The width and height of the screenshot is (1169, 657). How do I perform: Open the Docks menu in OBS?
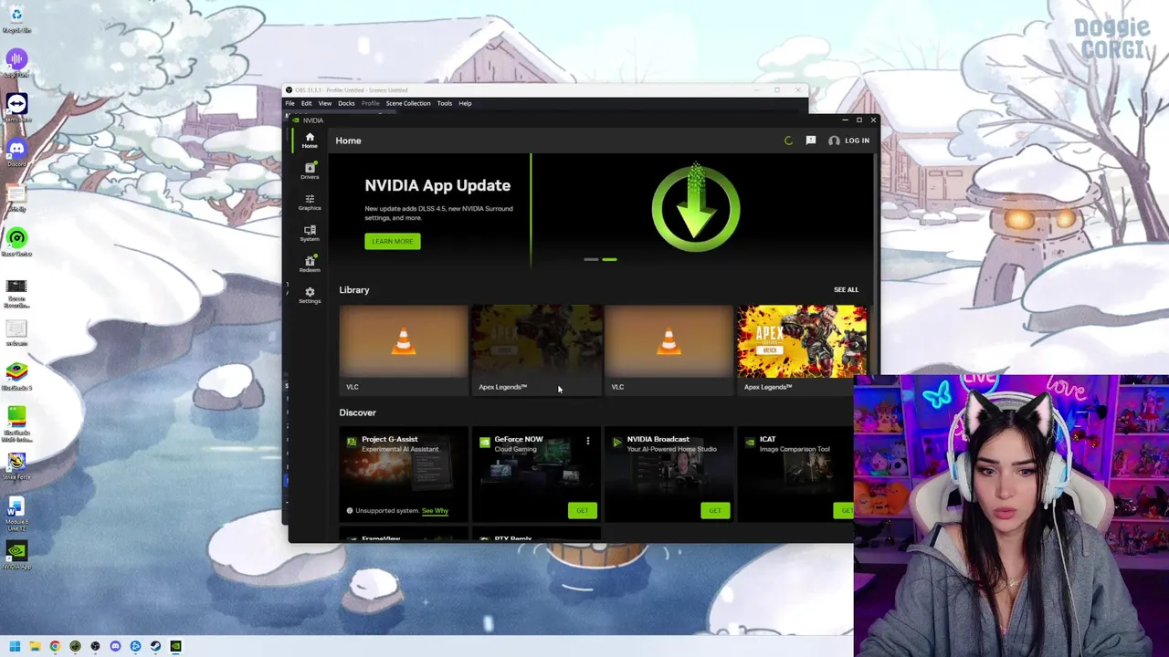pos(346,103)
